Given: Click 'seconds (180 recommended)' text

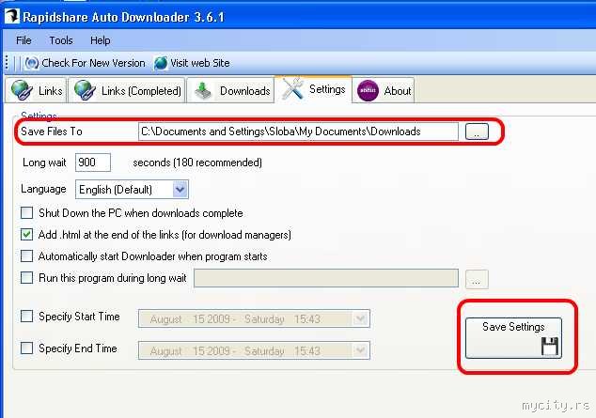Looking at the screenshot, I should click(x=197, y=163).
